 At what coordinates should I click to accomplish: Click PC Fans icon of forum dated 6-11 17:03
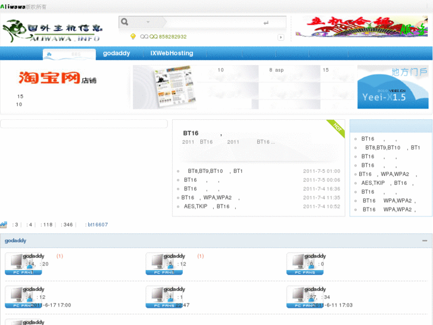pos(305,297)
